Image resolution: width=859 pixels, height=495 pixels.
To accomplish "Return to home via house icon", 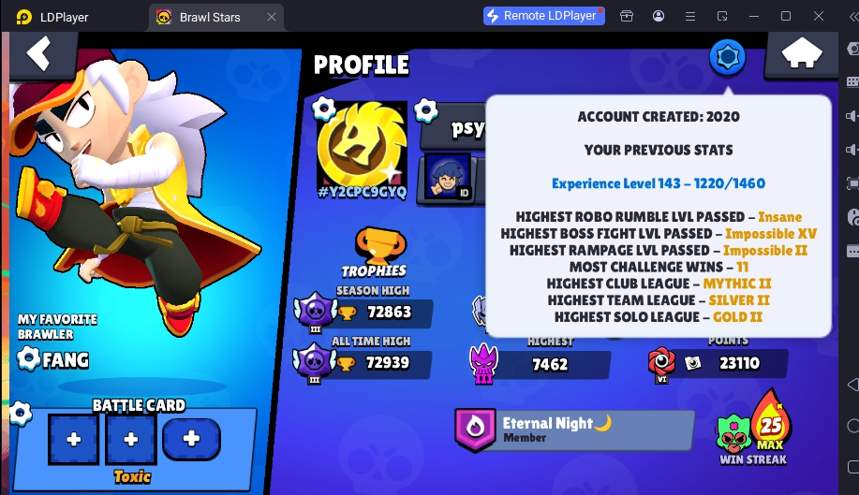I will [x=801, y=54].
